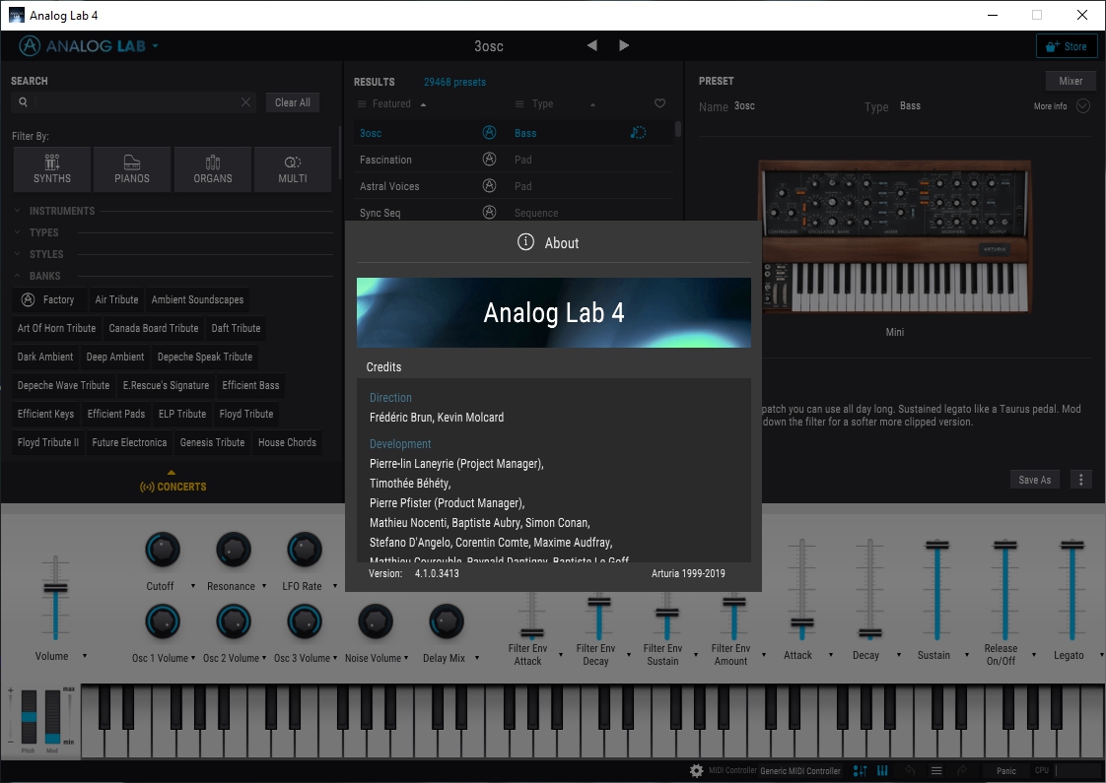Click the Panic button

point(1006,771)
